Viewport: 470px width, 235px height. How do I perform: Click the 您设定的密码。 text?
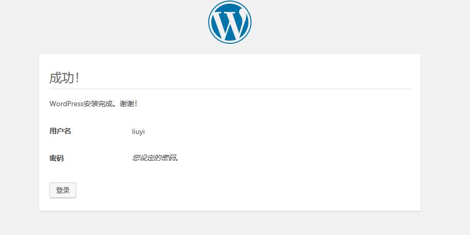pyautogui.click(x=156, y=158)
